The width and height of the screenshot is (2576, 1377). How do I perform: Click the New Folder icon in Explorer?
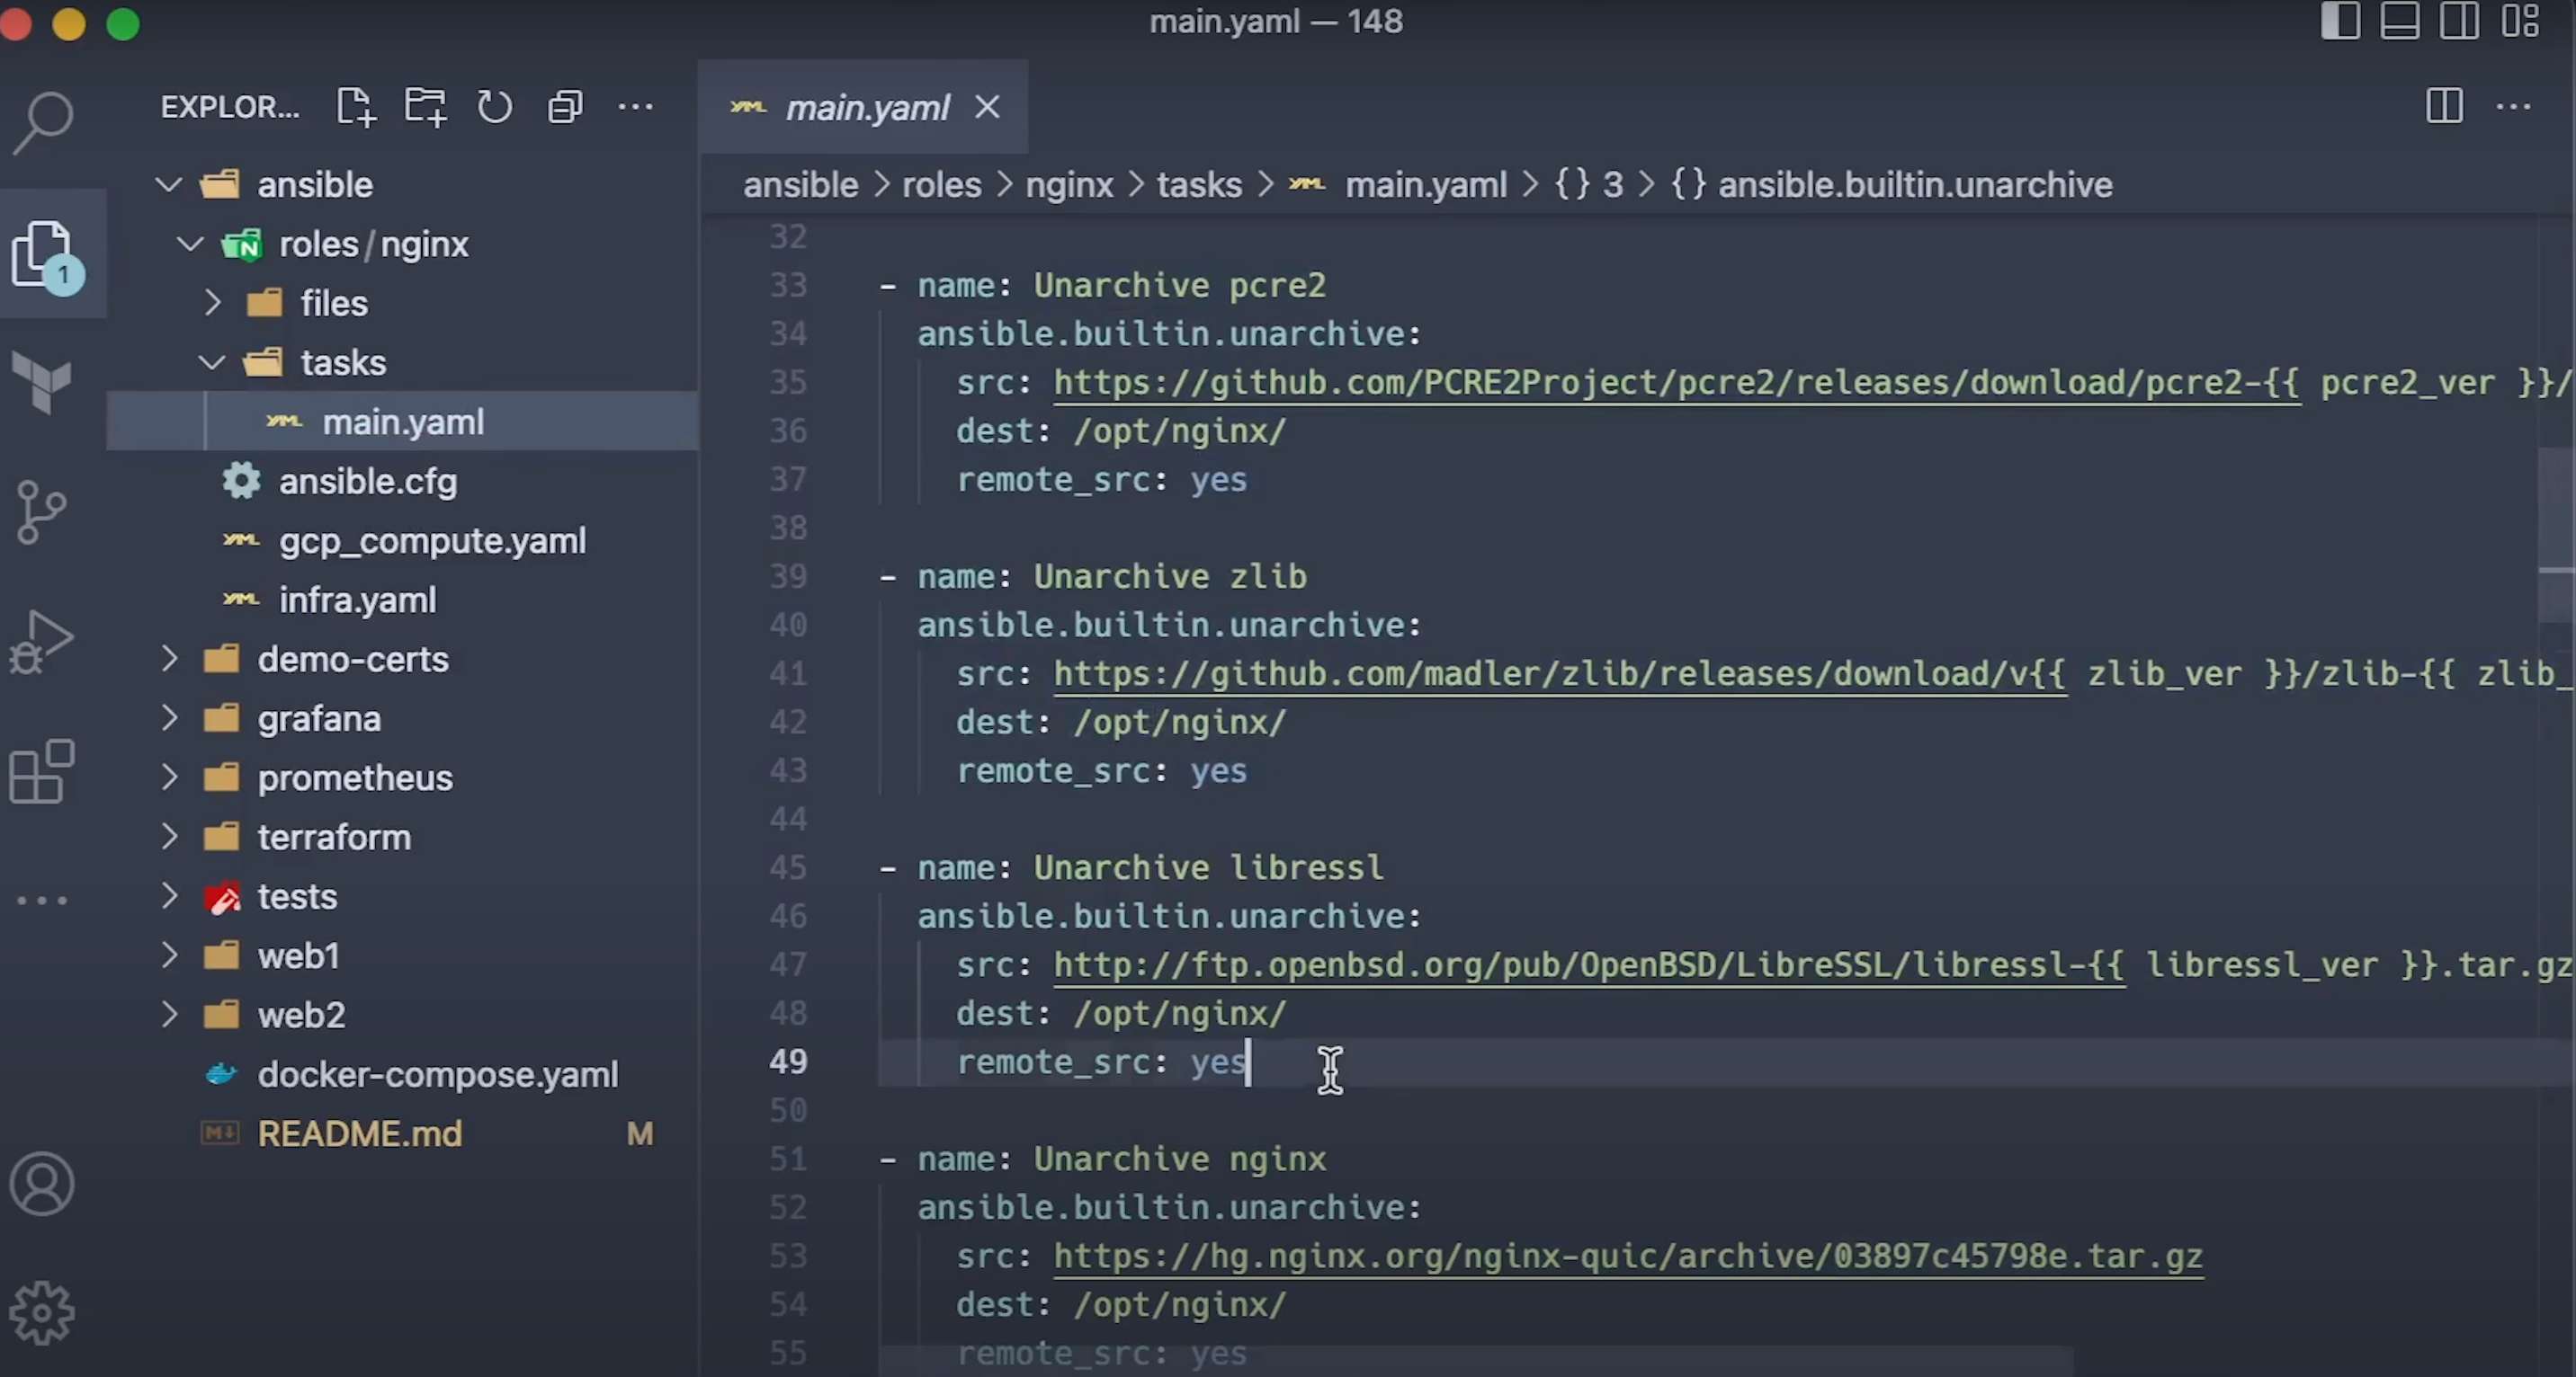(x=425, y=107)
